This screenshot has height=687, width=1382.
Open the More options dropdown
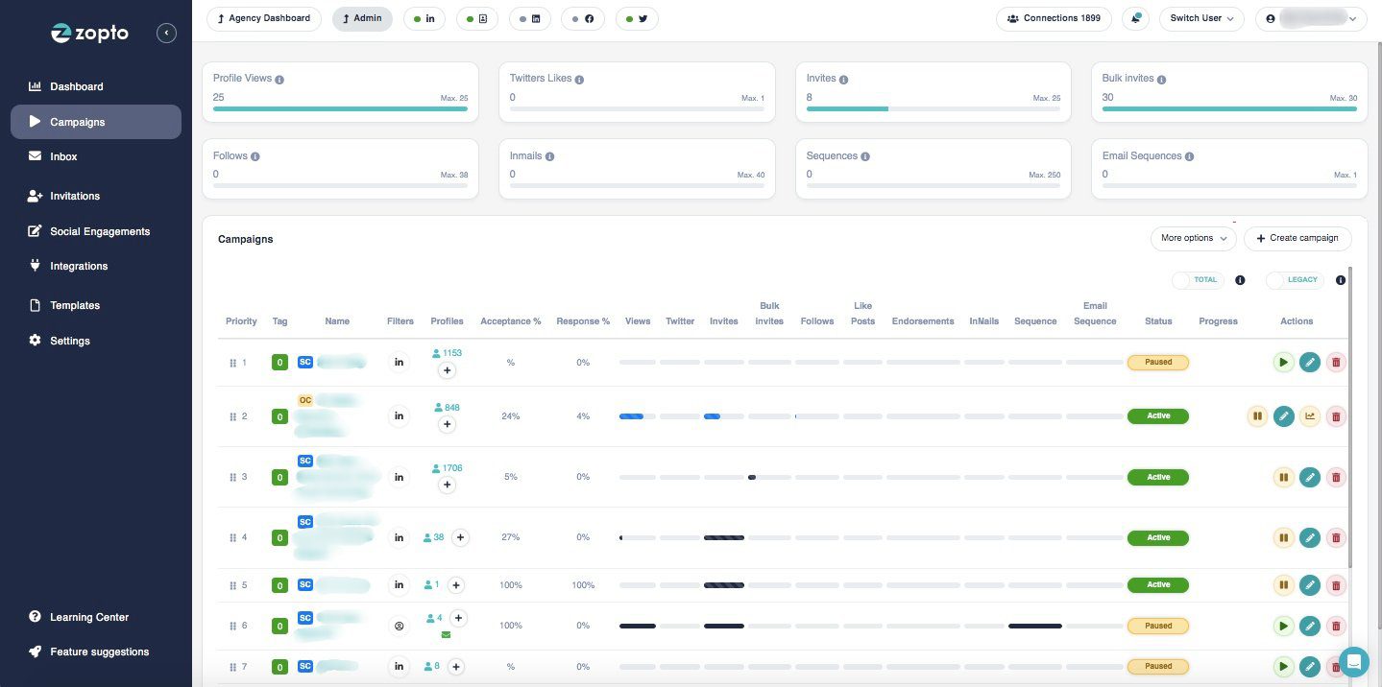(1192, 238)
